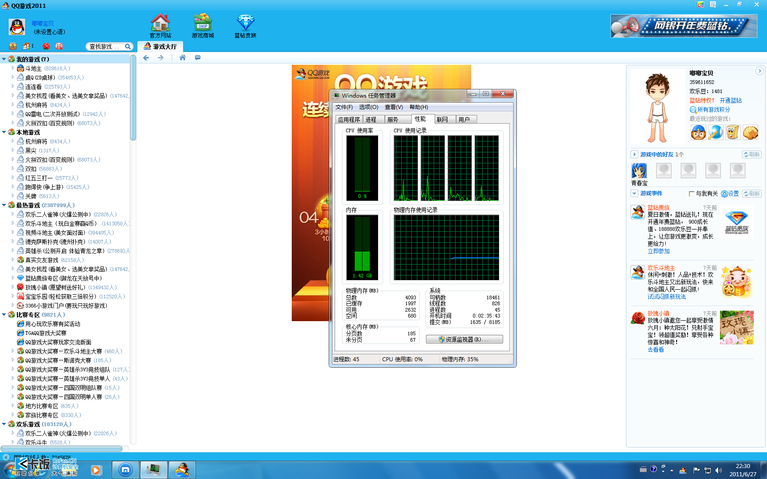Open the yellow tile-face recent game icon
Screen dimensions: 767x479
[733, 132]
